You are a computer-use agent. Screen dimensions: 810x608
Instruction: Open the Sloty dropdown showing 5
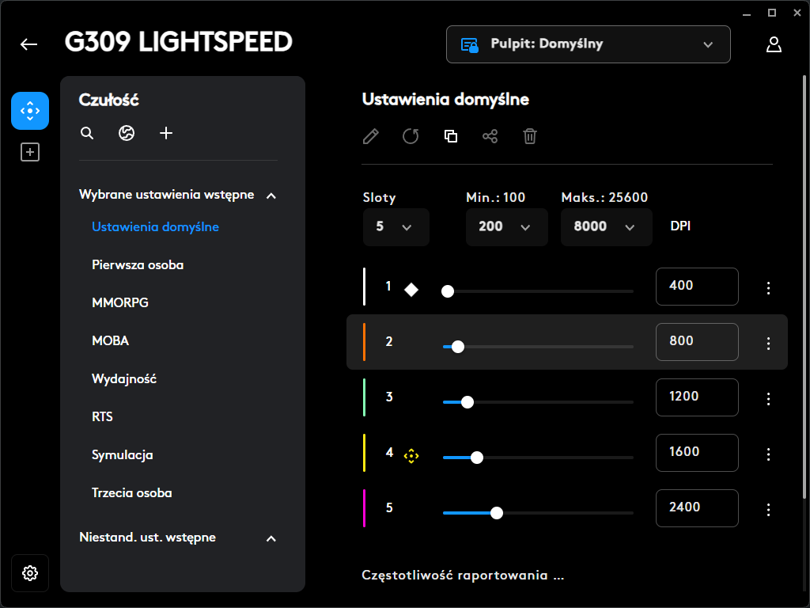(396, 227)
